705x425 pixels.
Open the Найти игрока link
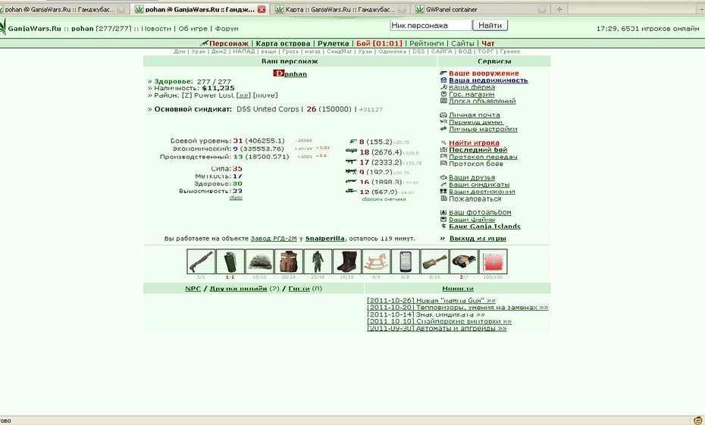(474, 143)
